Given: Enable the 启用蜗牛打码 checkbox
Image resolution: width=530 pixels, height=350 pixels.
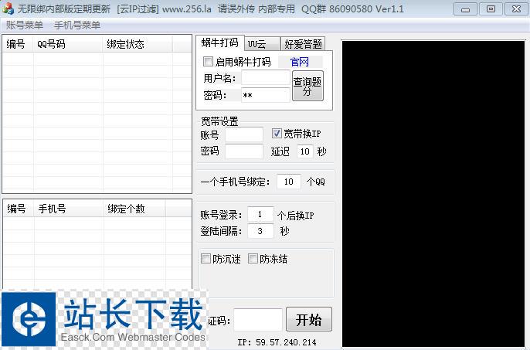Looking at the screenshot, I should tap(208, 62).
